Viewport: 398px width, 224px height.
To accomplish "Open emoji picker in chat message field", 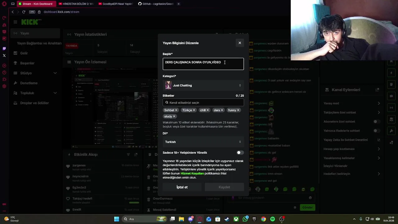I will pos(310,198).
